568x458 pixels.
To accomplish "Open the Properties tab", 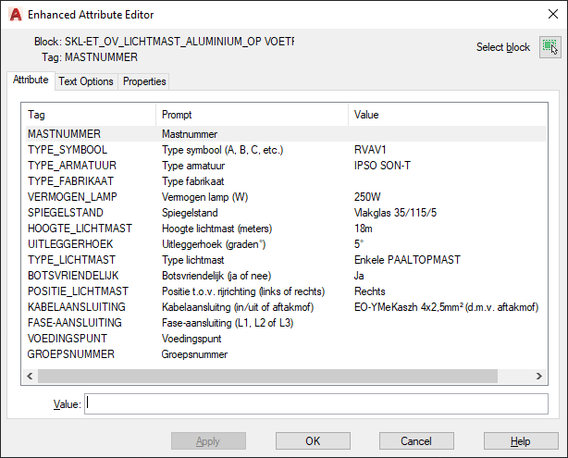I will point(144,81).
